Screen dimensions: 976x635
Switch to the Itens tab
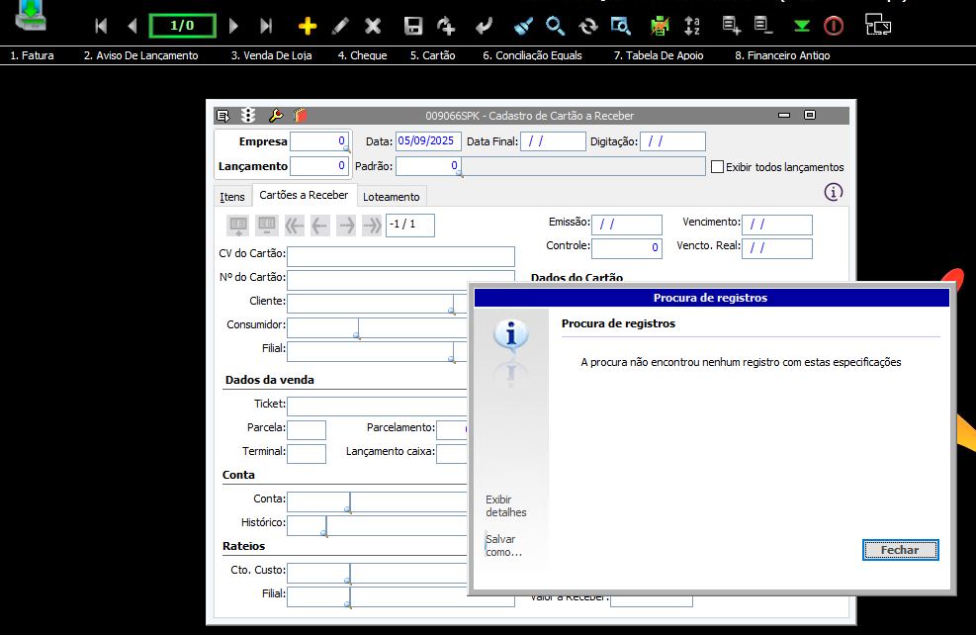232,197
